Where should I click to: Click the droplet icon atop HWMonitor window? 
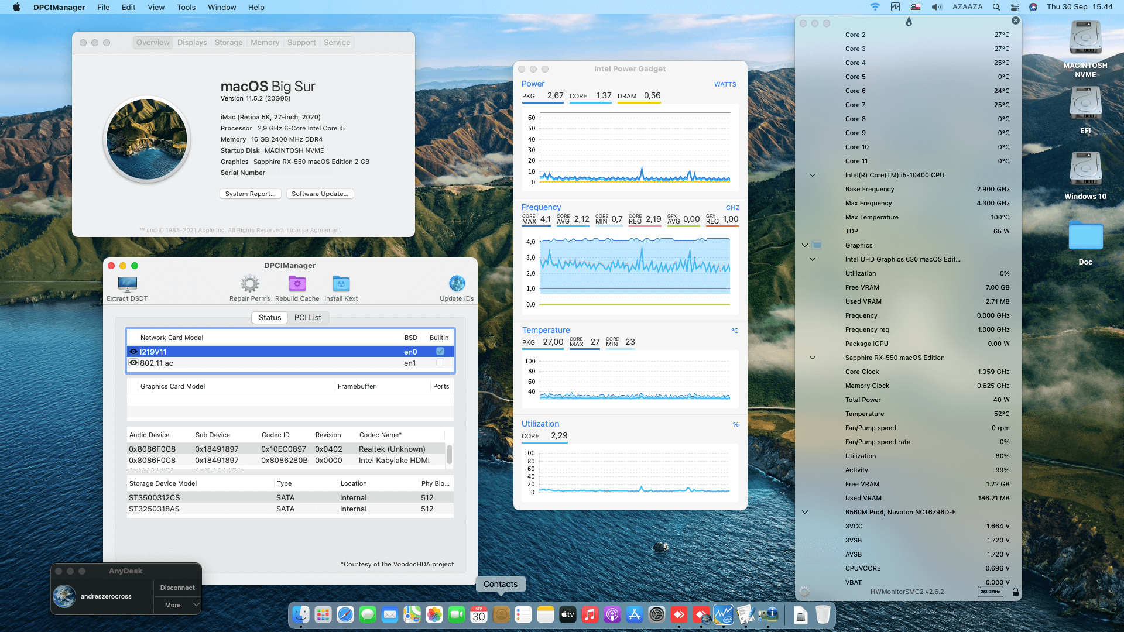(x=909, y=22)
